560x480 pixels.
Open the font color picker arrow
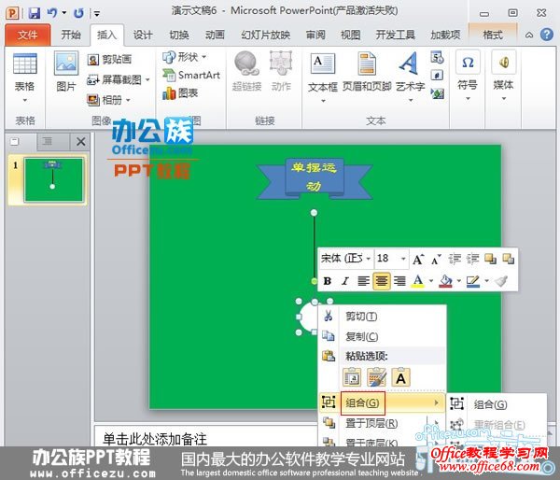click(431, 280)
